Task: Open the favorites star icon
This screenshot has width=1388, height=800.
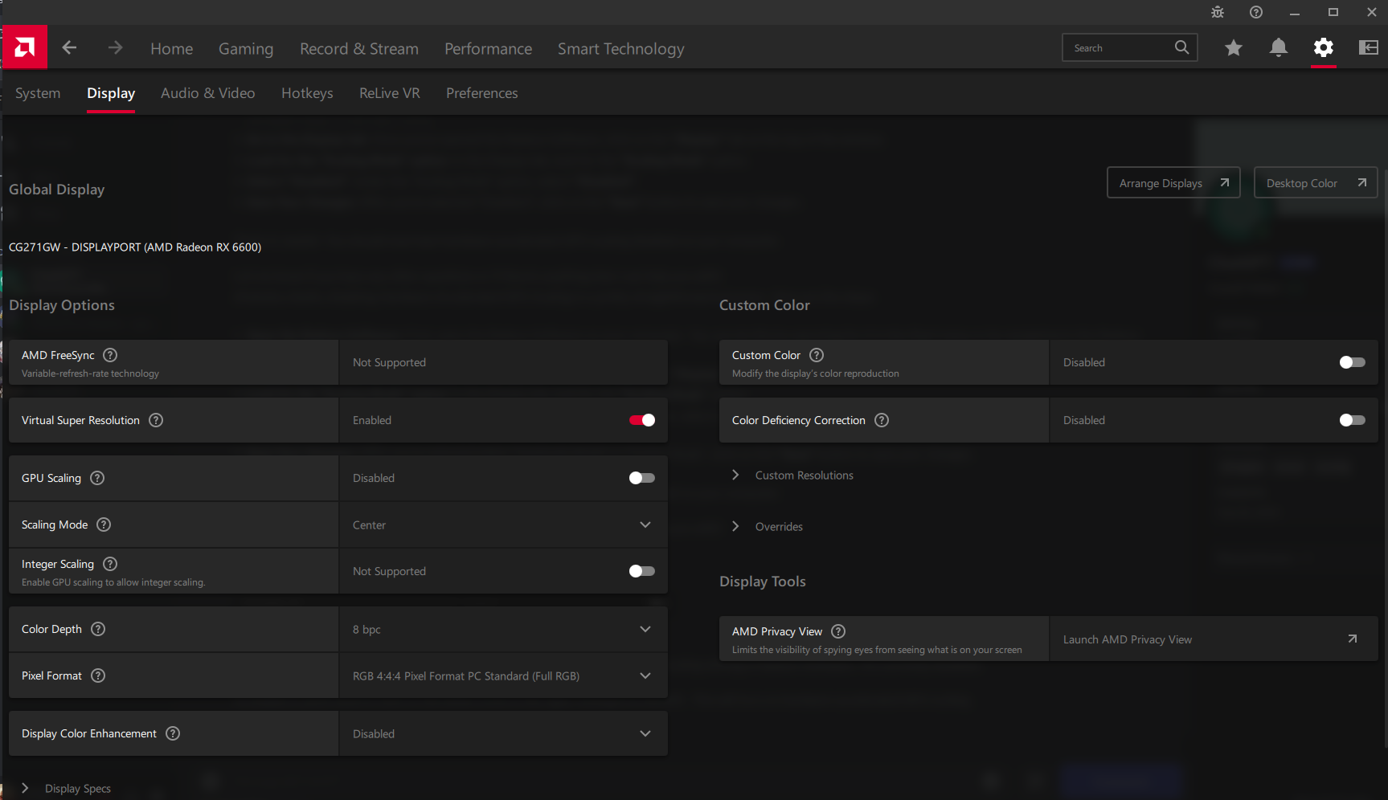Action: [x=1234, y=48]
